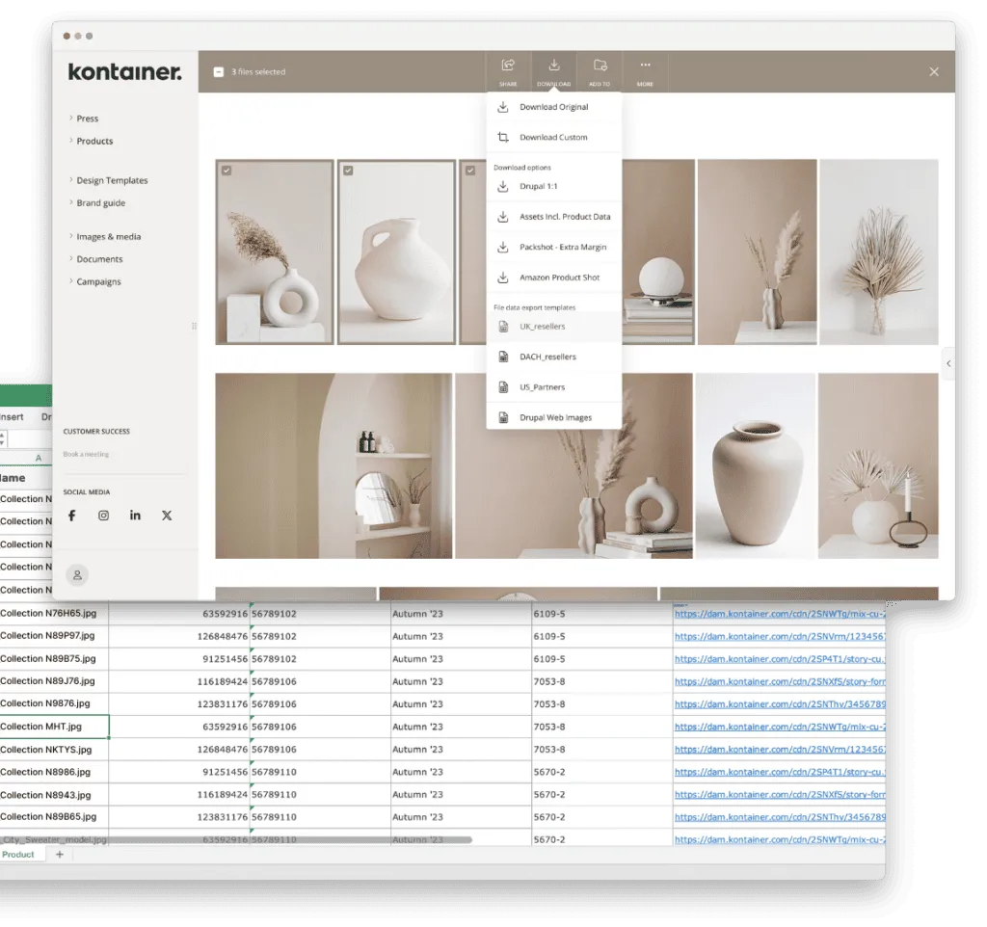The width and height of the screenshot is (987, 927).
Task: Open the Instagram social media icon
Action: (x=103, y=516)
